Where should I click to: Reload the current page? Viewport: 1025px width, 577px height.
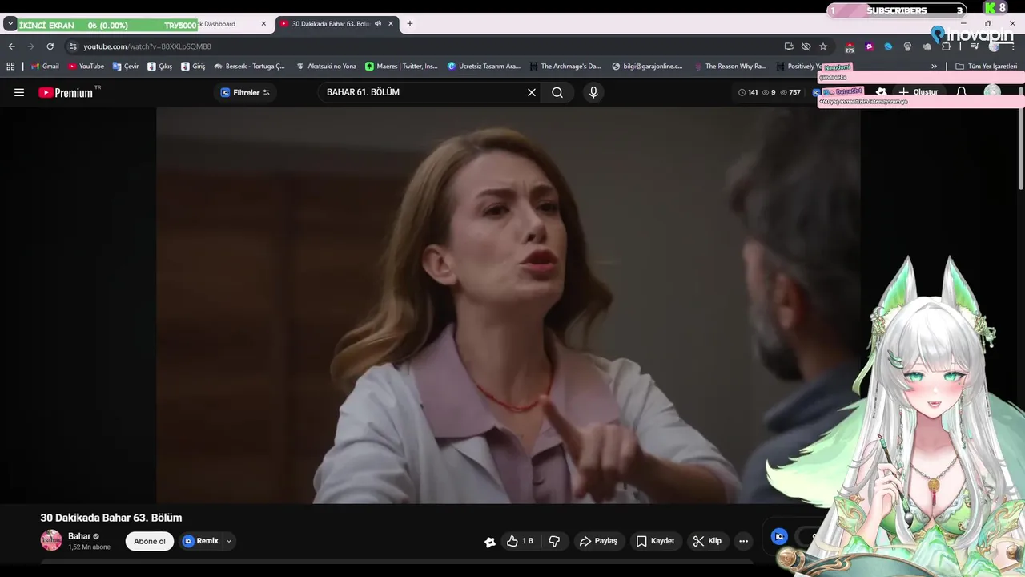tap(50, 46)
